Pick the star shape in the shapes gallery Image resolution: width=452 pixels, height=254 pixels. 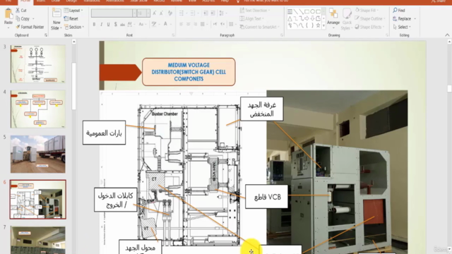[318, 25]
